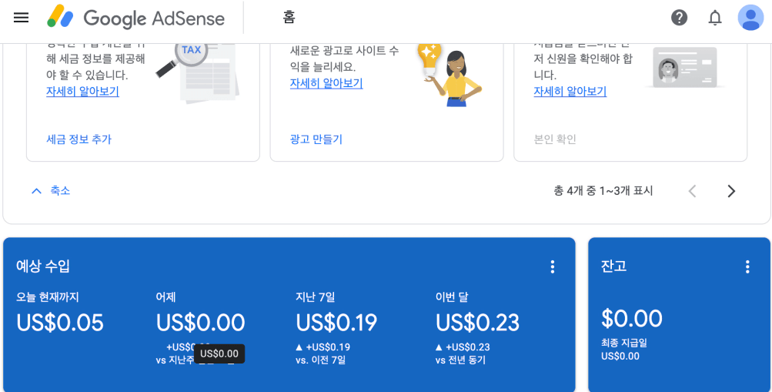The width and height of the screenshot is (772, 392).
Task: Open 자세히 알아보기 in the new ads card
Action: click(326, 83)
